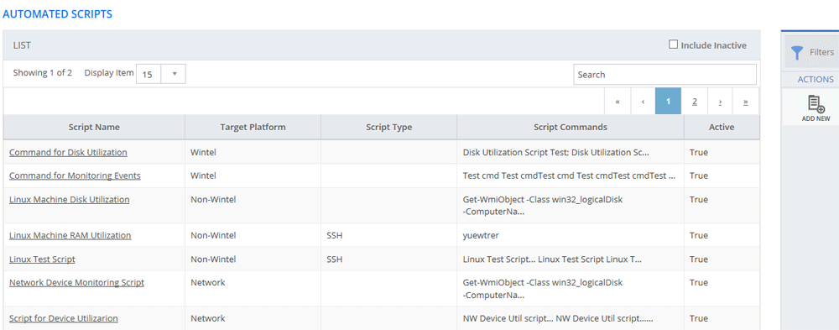This screenshot has height=330, width=839.
Task: Open the Display Item dropdown arrow
Action: 175,74
